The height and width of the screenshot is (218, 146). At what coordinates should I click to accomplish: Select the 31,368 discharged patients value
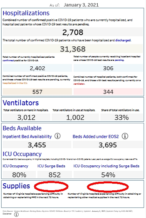[x=73, y=49]
